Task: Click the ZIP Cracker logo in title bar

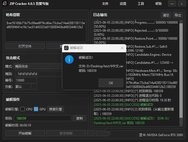Action: click(x=5, y=4)
